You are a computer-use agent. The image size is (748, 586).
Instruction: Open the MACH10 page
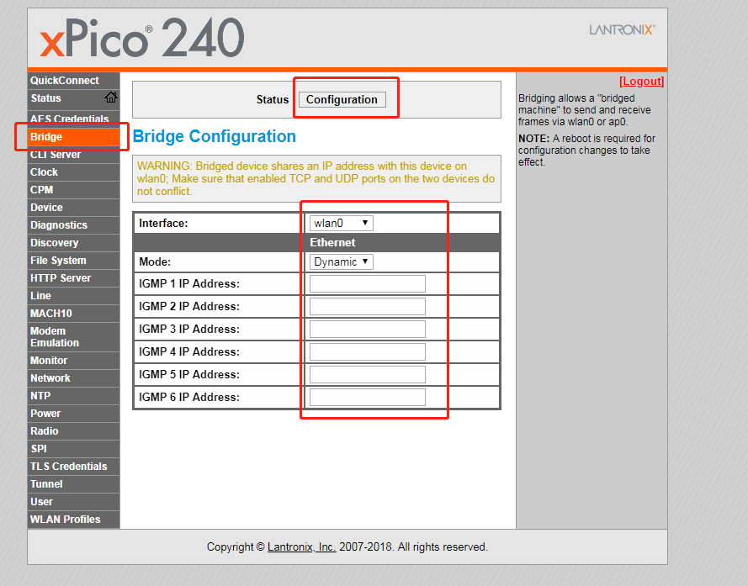73,314
